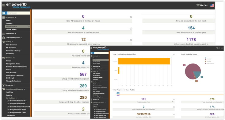Click the US flag language icon
Screen dimensions: 225x120
point(212,6)
